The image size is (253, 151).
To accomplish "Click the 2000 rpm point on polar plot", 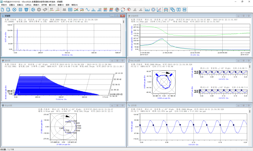I will point(66,122).
